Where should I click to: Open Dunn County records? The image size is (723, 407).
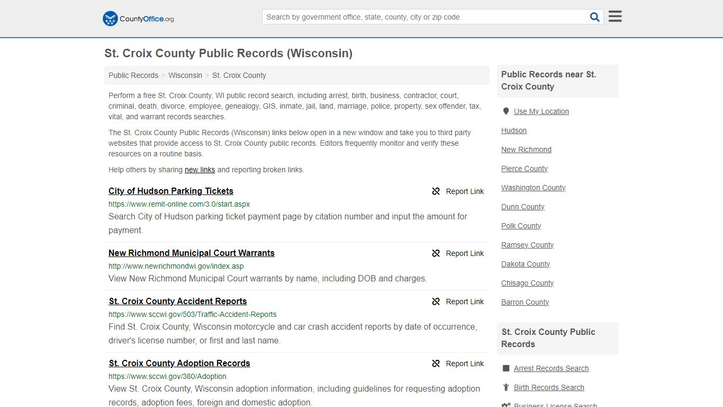(x=523, y=207)
